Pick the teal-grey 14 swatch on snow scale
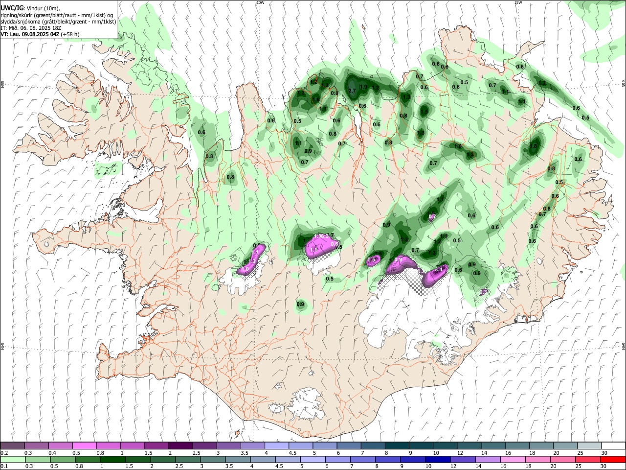 click(492, 446)
